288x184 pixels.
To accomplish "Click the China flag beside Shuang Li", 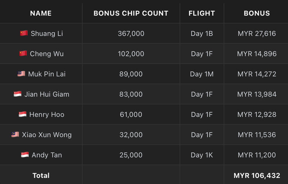I will point(24,33).
